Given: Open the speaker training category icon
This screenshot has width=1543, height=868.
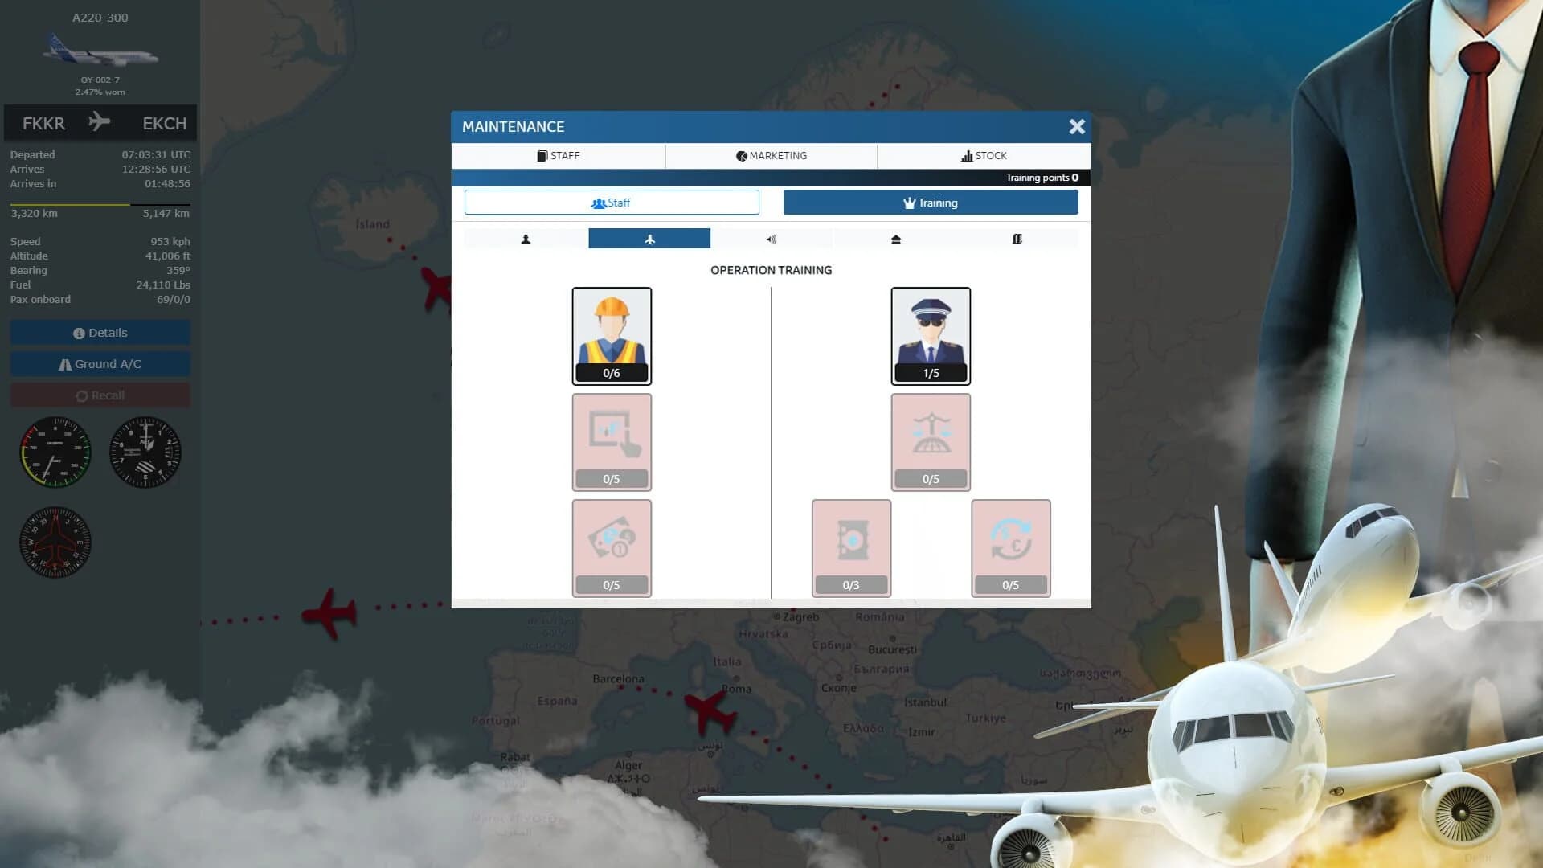Looking at the screenshot, I should [x=772, y=238].
